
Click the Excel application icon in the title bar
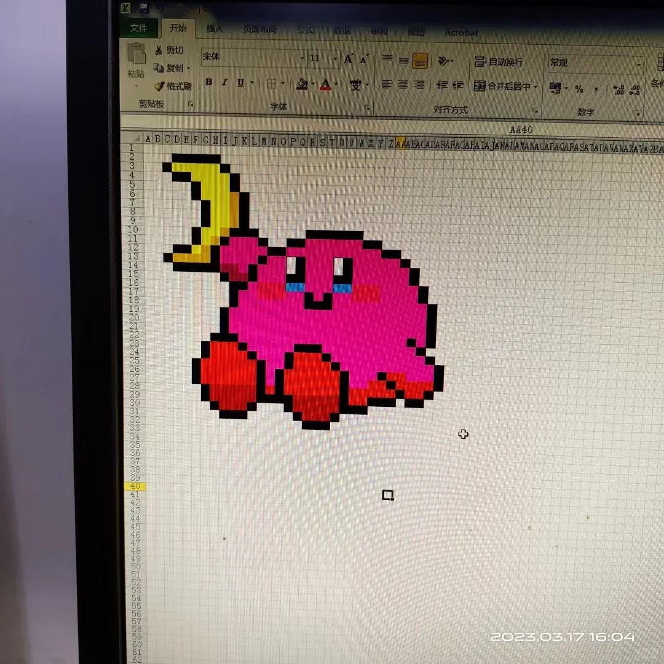tap(126, 8)
